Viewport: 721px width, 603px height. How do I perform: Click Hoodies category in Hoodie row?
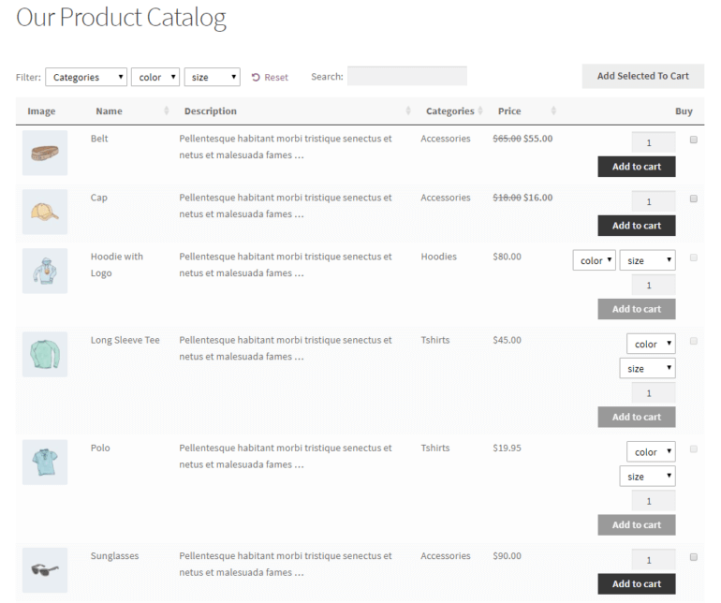click(438, 257)
